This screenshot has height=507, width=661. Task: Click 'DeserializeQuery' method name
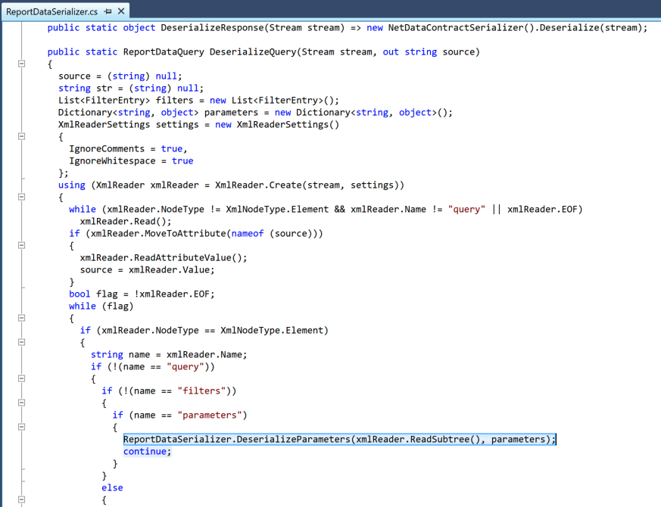254,52
